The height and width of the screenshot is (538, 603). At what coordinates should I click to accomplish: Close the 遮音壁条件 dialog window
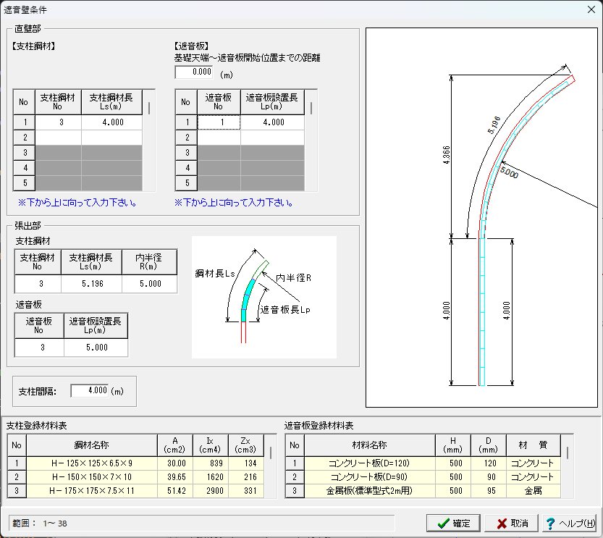pyautogui.click(x=589, y=10)
